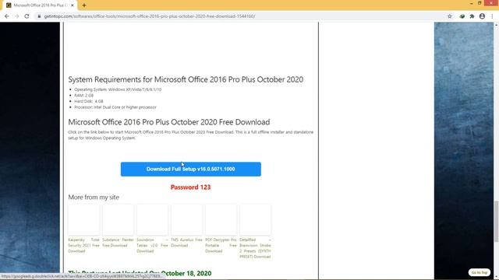Image resolution: width=499 pixels, height=280 pixels.
Task: Click the Soundiron Tablas thumbnail
Action: click(153, 219)
